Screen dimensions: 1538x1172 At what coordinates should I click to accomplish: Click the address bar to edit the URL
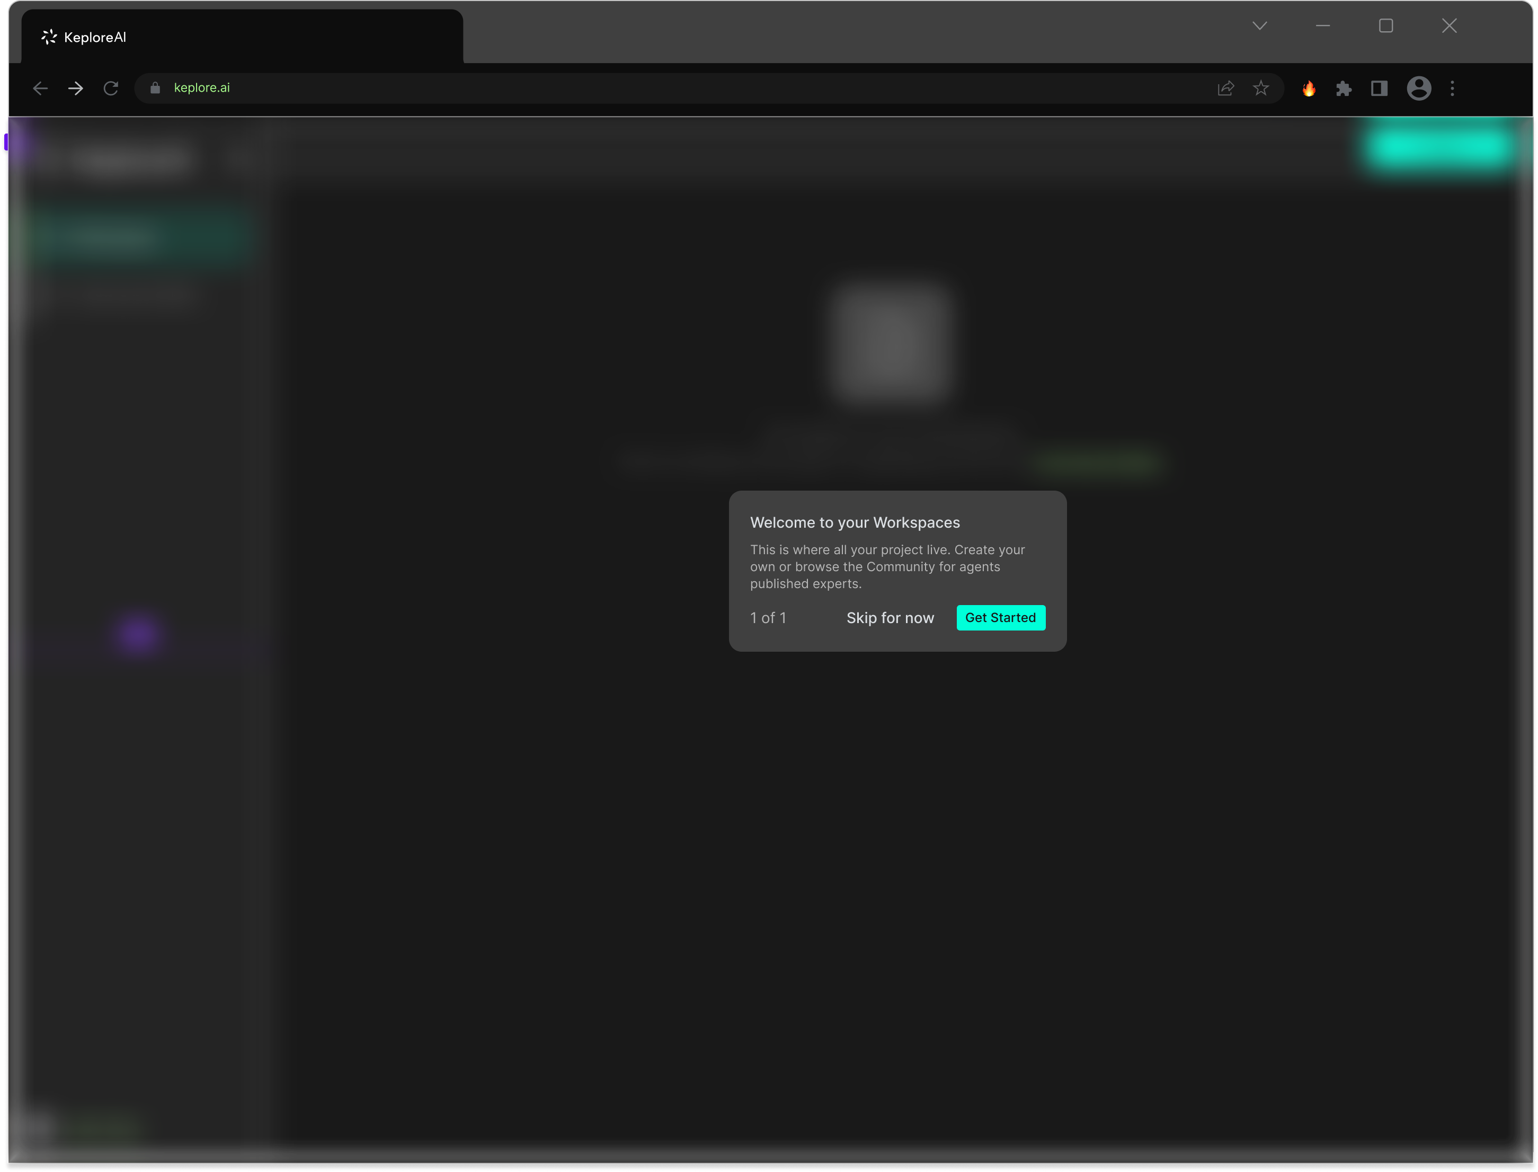point(488,88)
